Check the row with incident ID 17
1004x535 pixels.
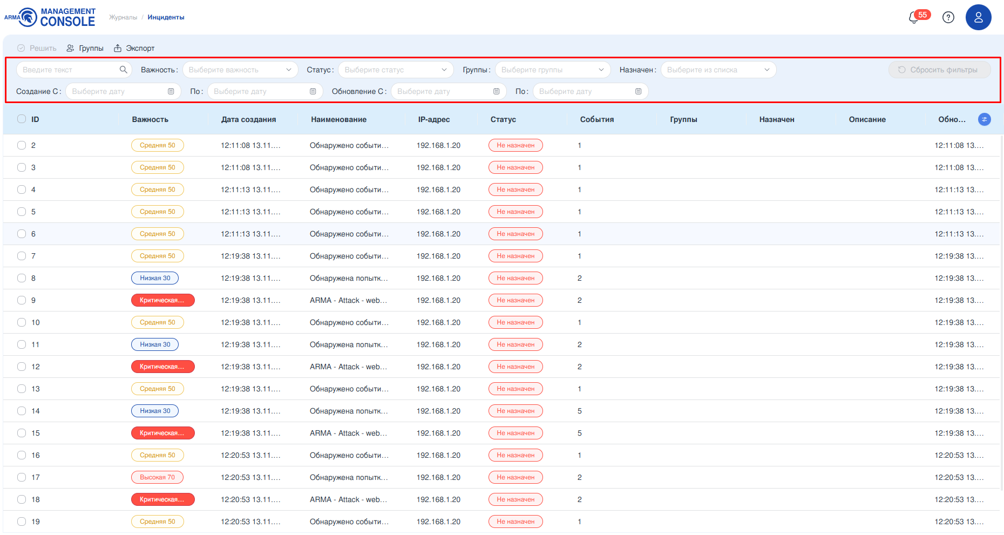click(22, 477)
